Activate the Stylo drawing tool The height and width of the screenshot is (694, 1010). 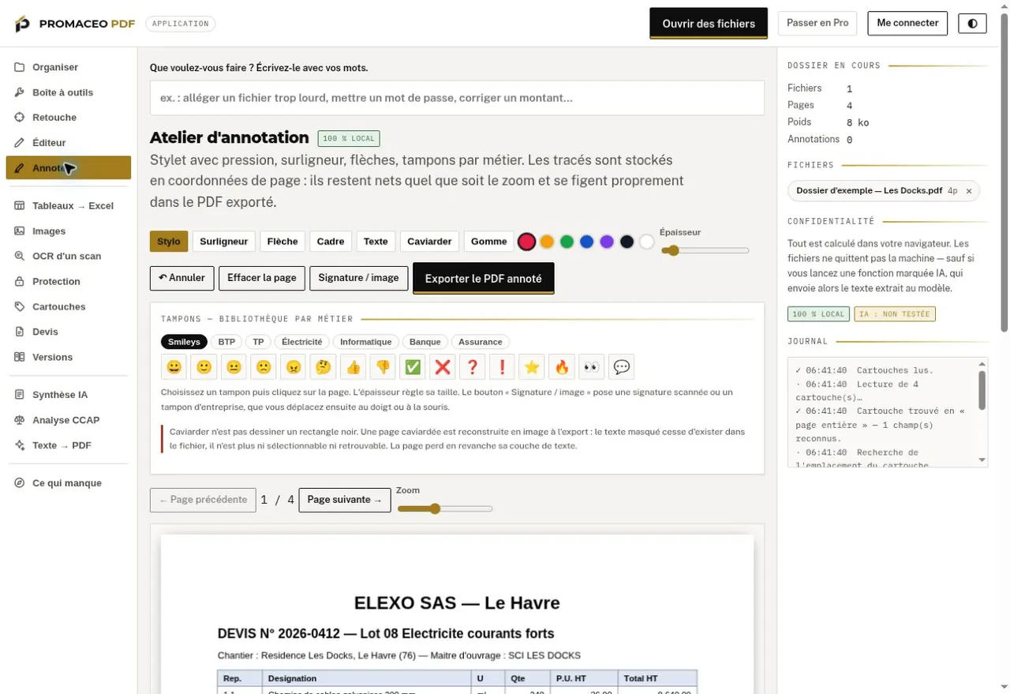pos(169,242)
